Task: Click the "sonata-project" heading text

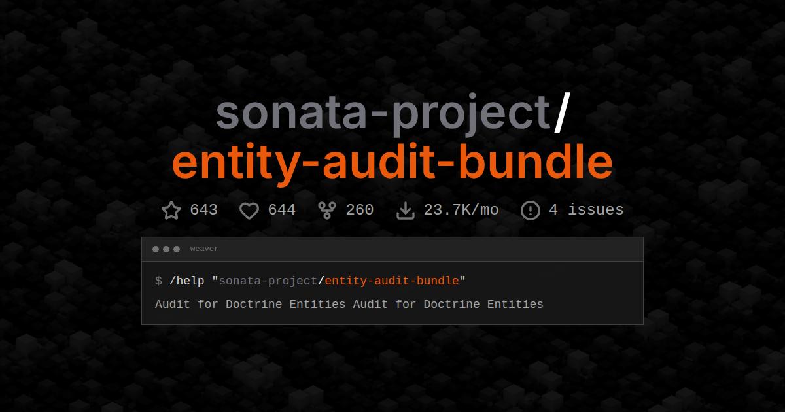Action: pos(384,113)
